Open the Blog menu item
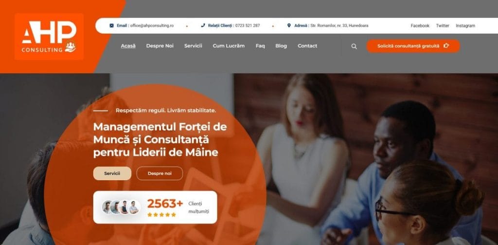This screenshot has height=245, width=498. [281, 46]
